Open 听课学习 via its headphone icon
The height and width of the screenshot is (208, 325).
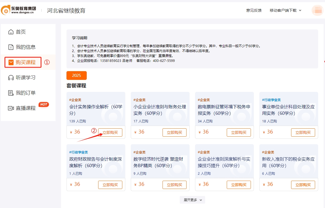(x=10, y=77)
